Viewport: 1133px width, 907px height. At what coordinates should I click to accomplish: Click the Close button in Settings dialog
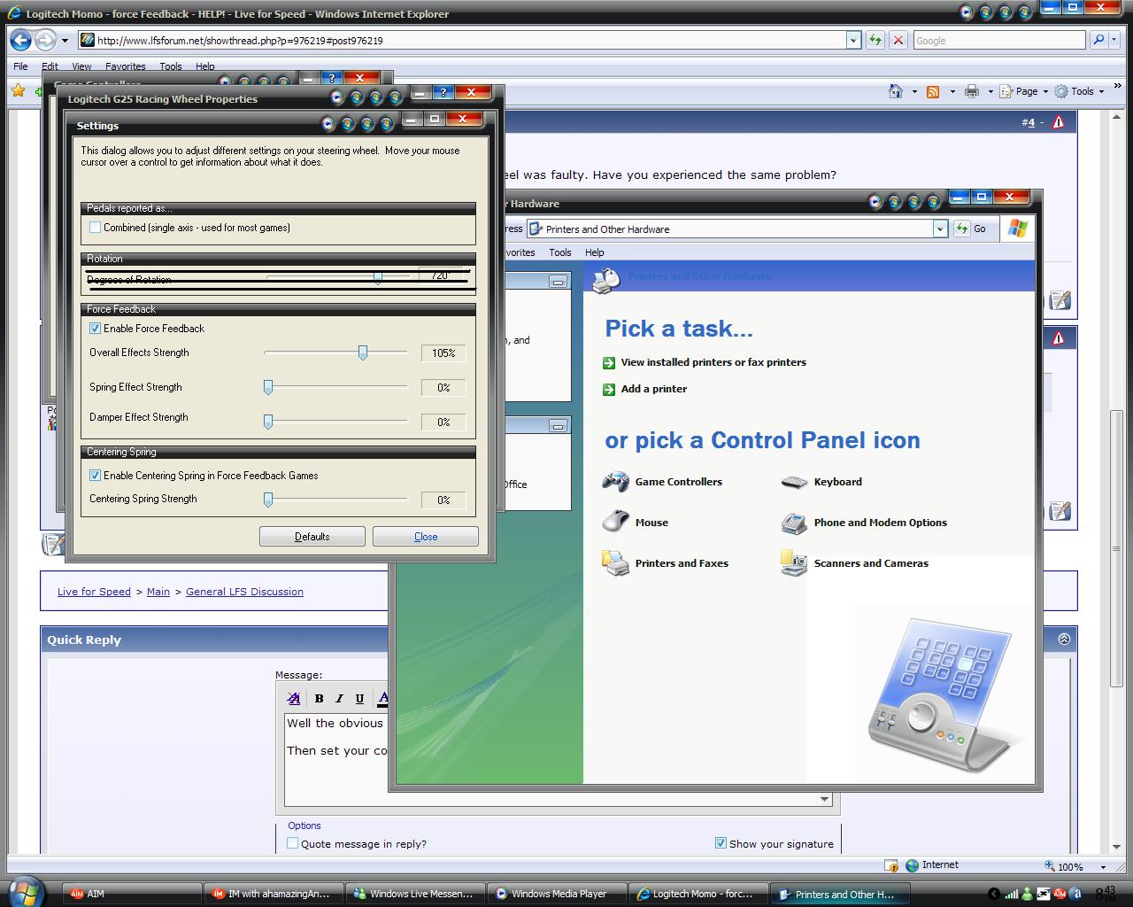pyautogui.click(x=426, y=537)
